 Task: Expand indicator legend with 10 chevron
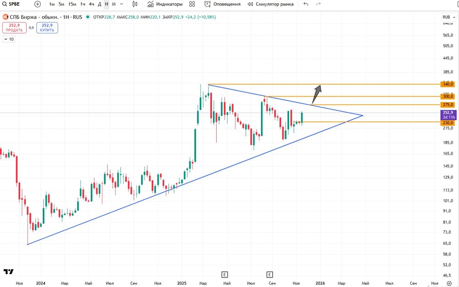[9, 39]
